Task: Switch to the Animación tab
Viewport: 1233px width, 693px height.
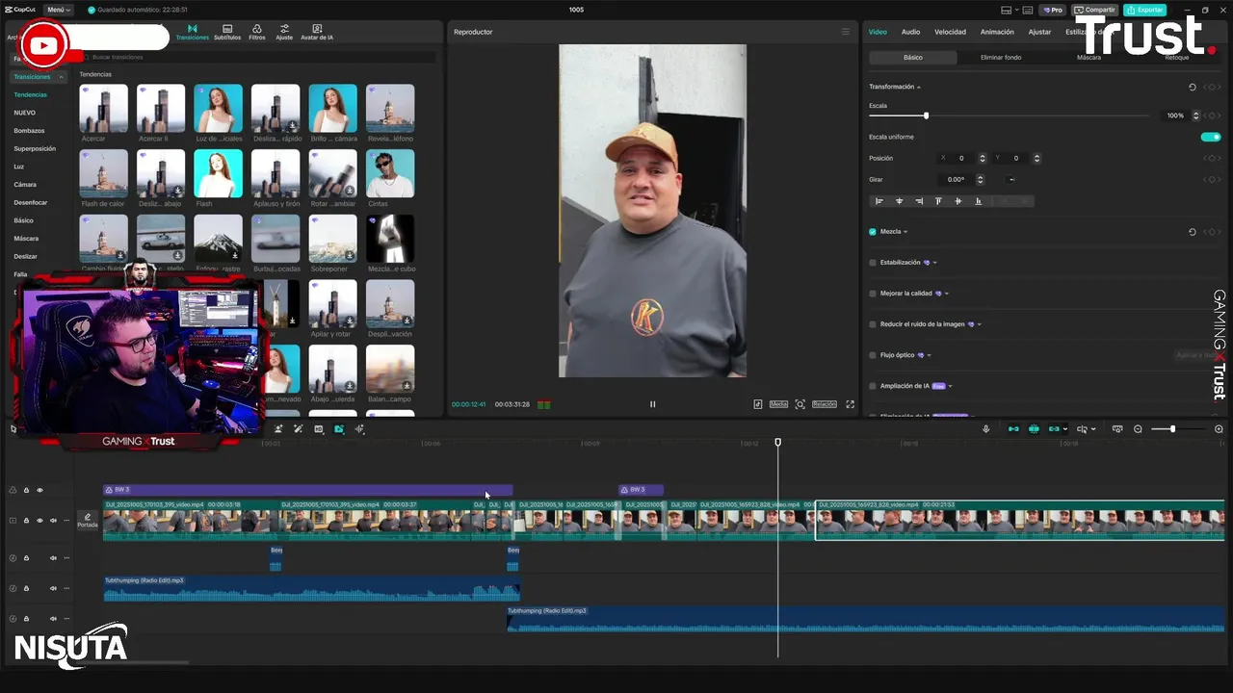Action: point(997,32)
